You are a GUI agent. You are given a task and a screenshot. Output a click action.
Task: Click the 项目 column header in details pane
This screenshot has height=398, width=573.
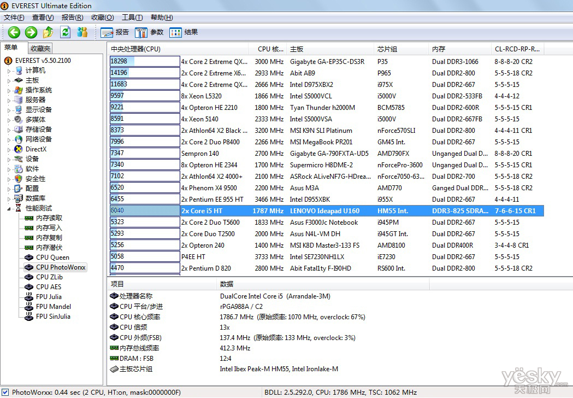(x=162, y=284)
